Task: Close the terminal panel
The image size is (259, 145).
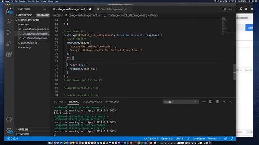Action: [231, 101]
